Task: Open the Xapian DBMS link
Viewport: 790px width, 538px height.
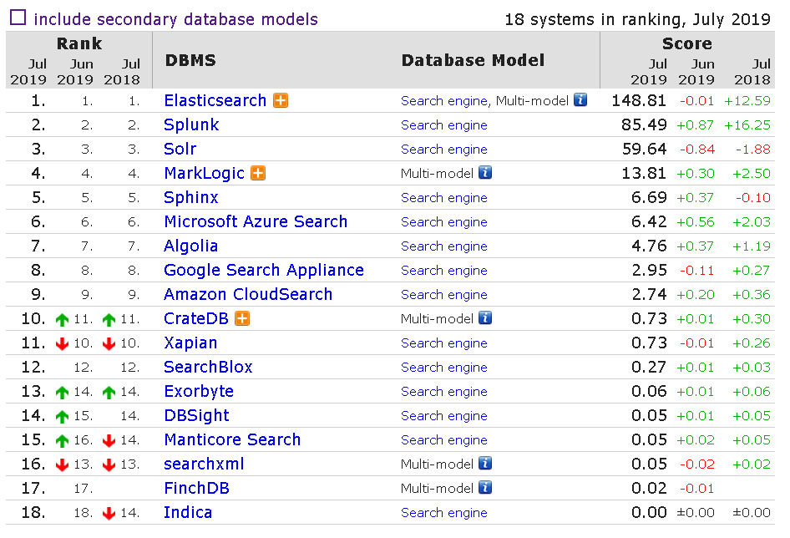Action: [x=190, y=343]
